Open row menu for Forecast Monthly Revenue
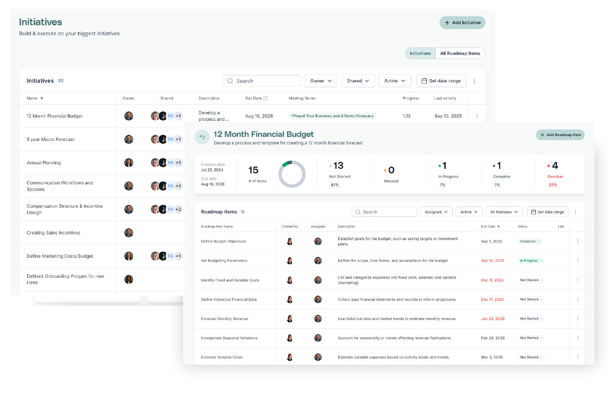Viewport: 615px width, 404px height. pyautogui.click(x=578, y=319)
